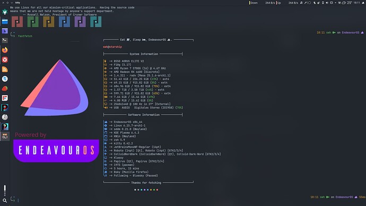Viewport: 366px width, 206px height.
Task: Launch Firefox from the dock
Action: coord(5,50)
